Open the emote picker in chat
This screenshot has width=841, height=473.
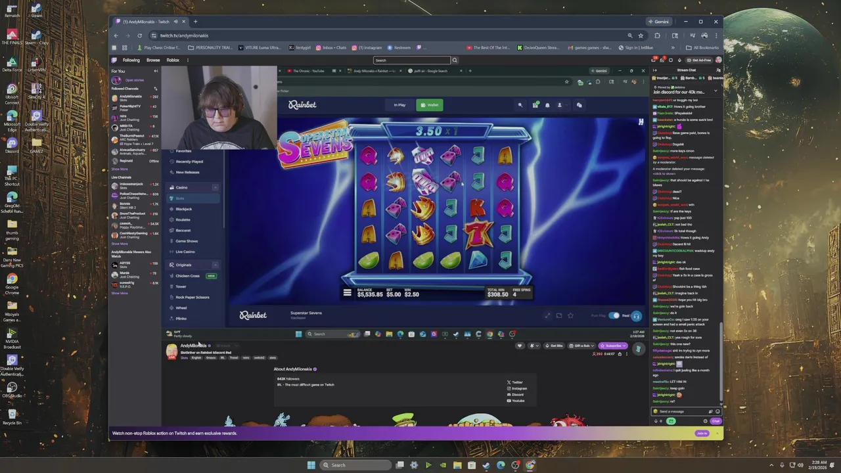(717, 411)
